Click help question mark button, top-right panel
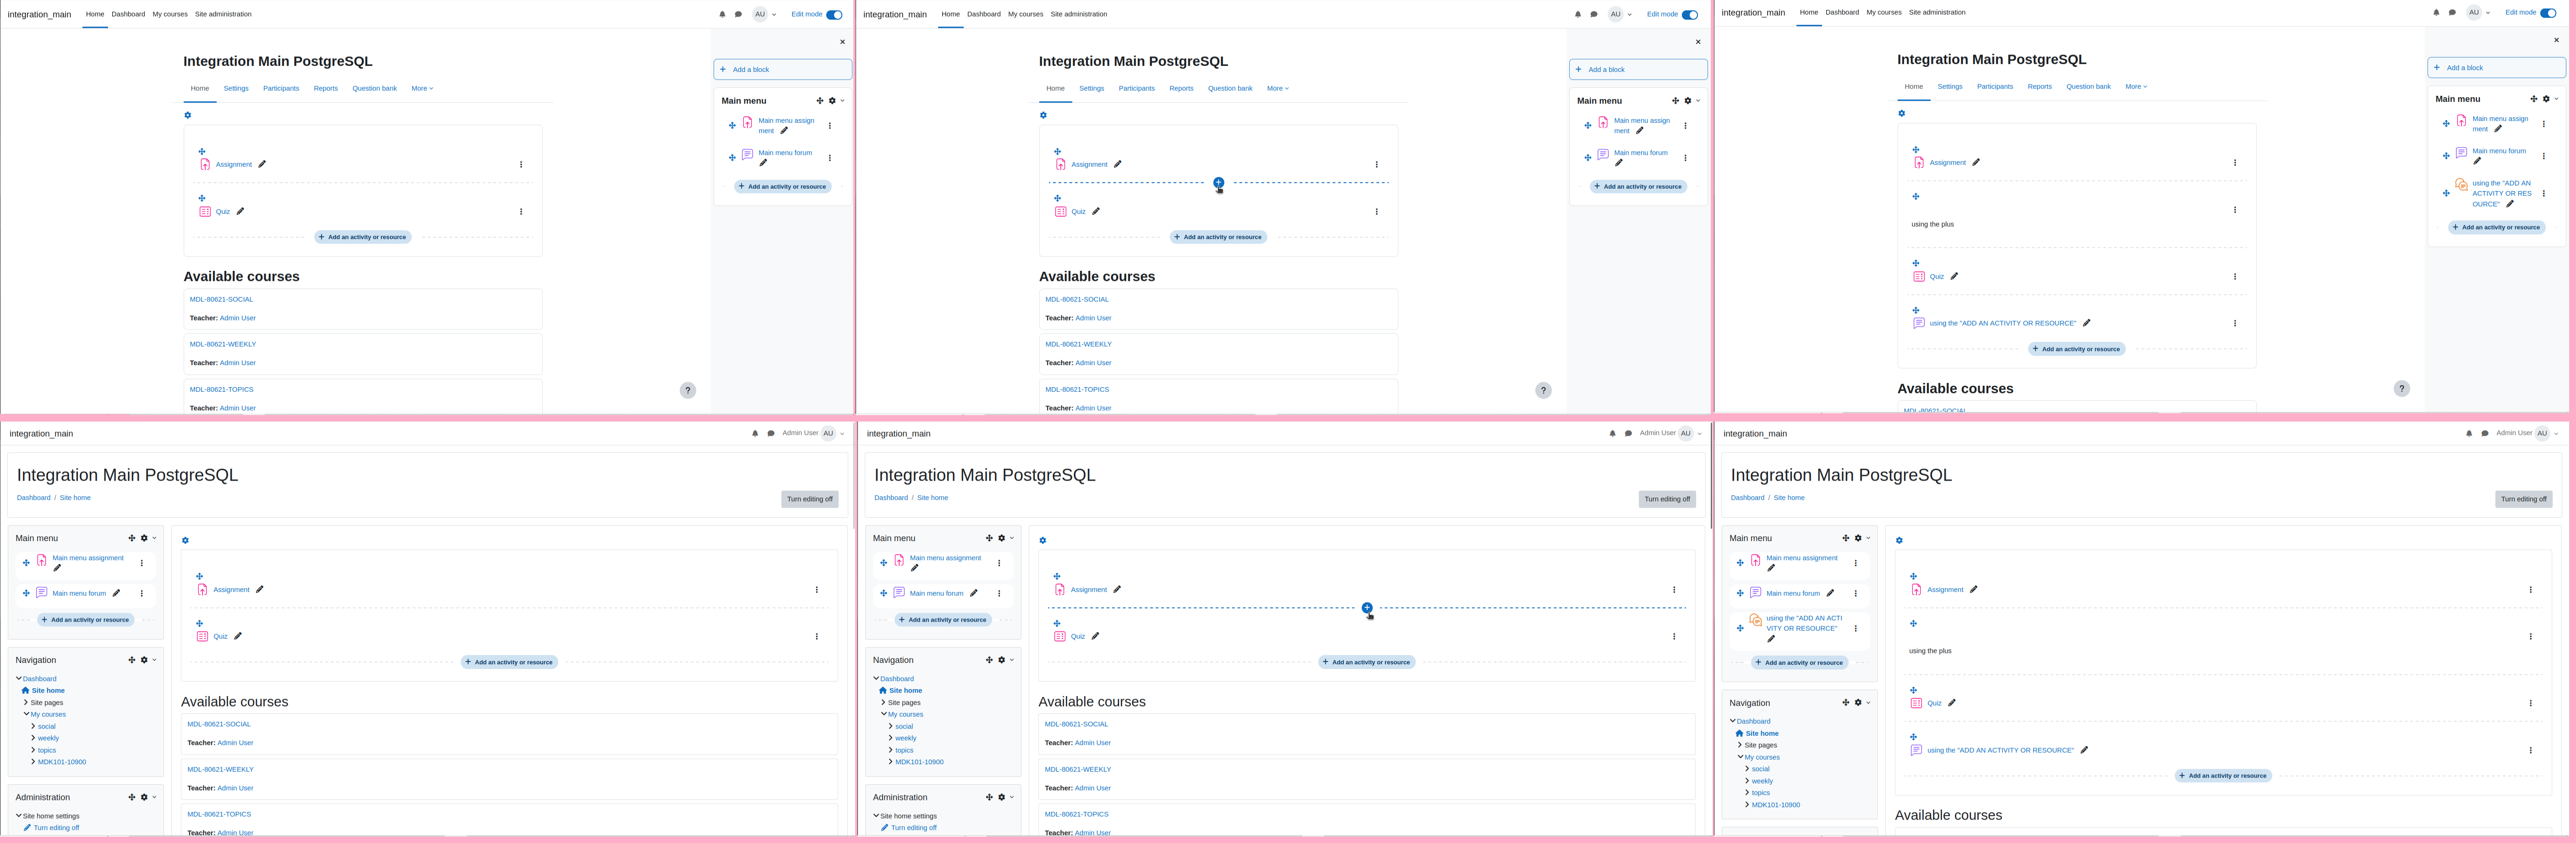The image size is (2576, 843). click(x=2402, y=389)
